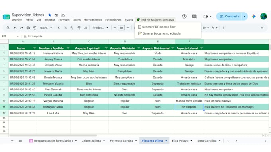Open the Google Sheets home icon
The width and height of the screenshot is (271, 152).
click(x=6, y=17)
